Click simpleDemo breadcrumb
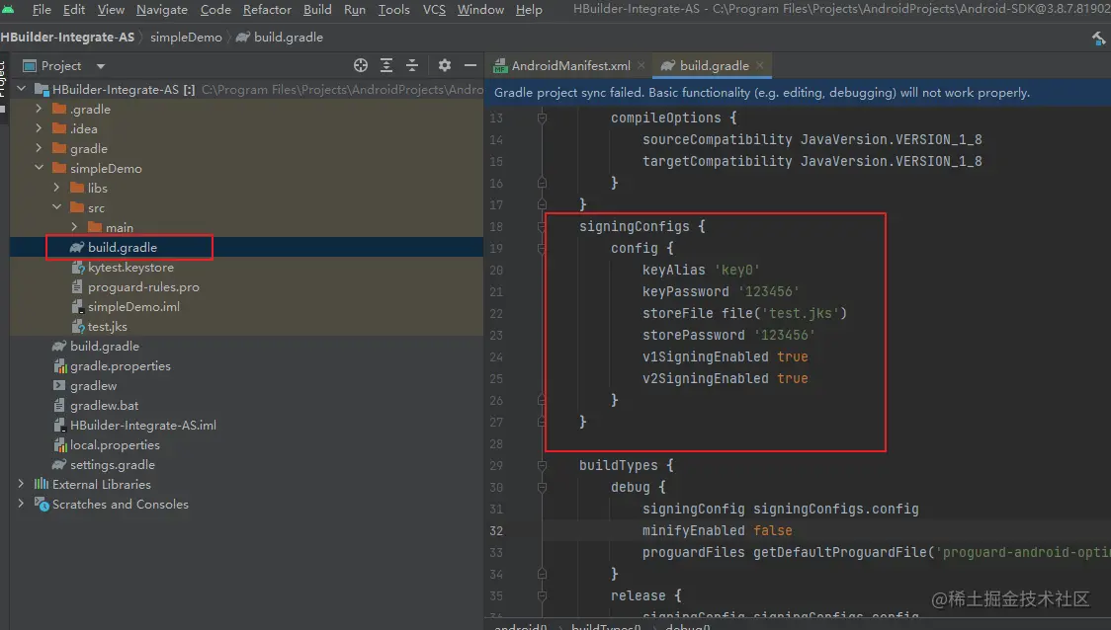Viewport: 1111px width, 630px height. (x=186, y=38)
